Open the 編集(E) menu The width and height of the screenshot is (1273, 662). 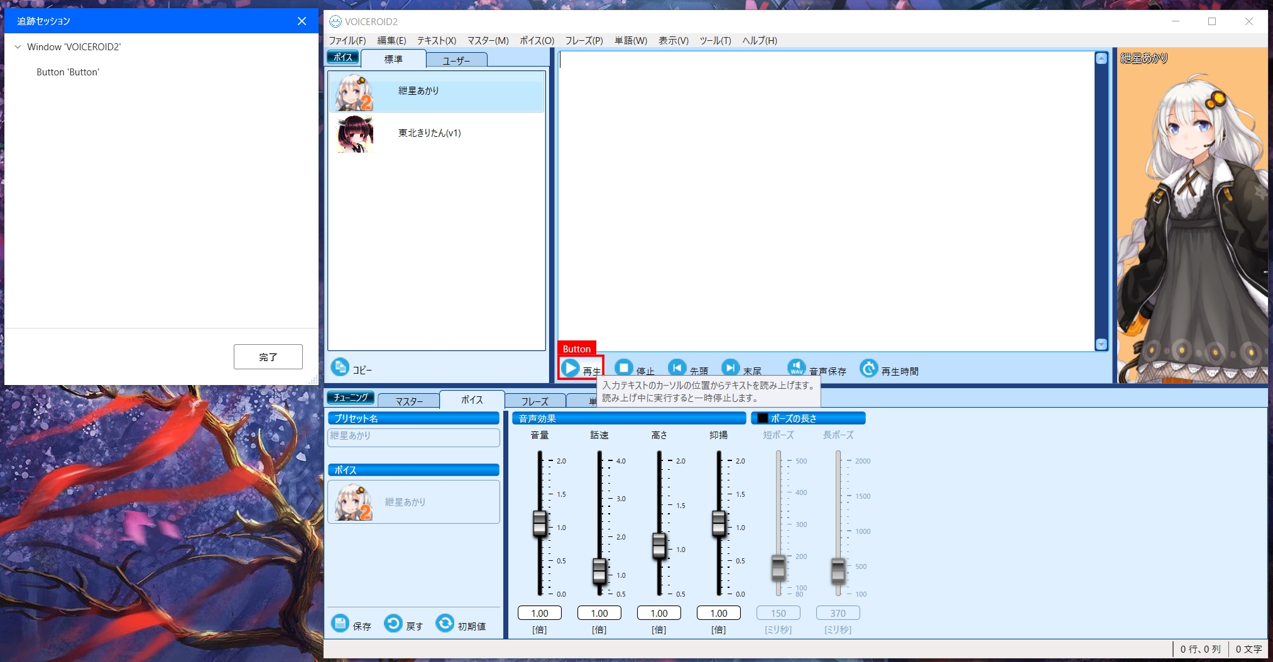tap(391, 40)
